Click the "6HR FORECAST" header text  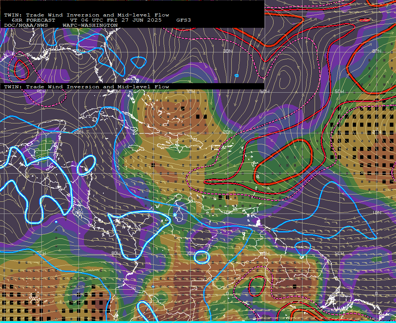33,20
